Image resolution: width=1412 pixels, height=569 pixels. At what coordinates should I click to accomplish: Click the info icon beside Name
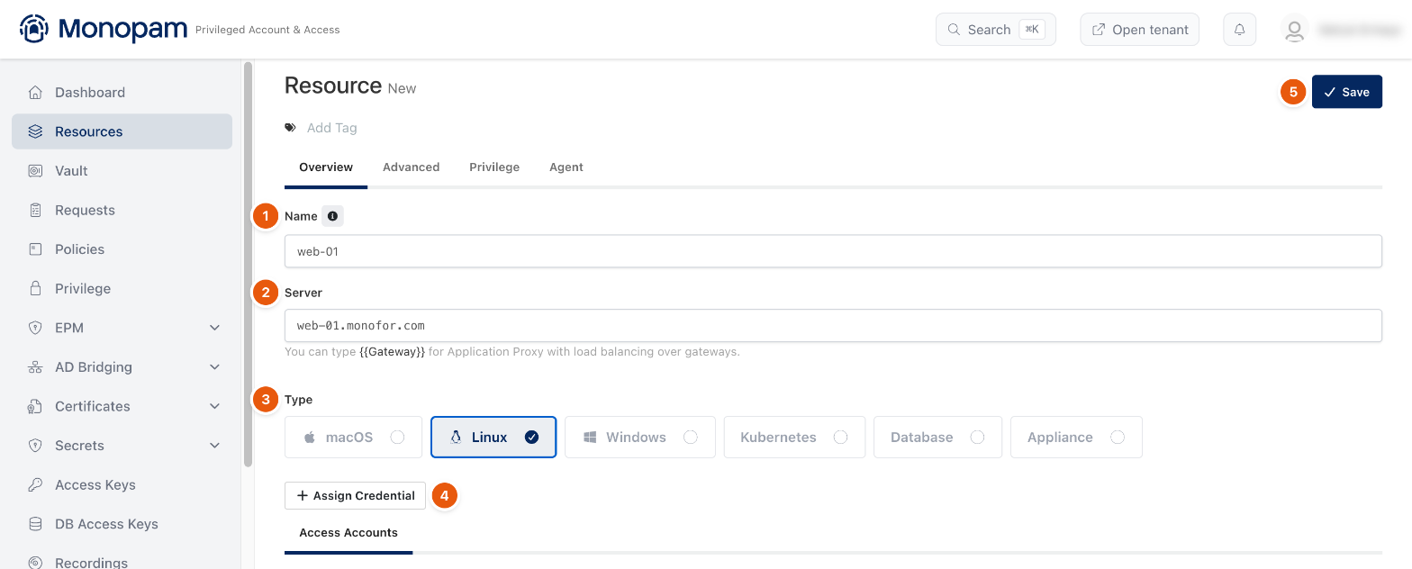tap(332, 216)
